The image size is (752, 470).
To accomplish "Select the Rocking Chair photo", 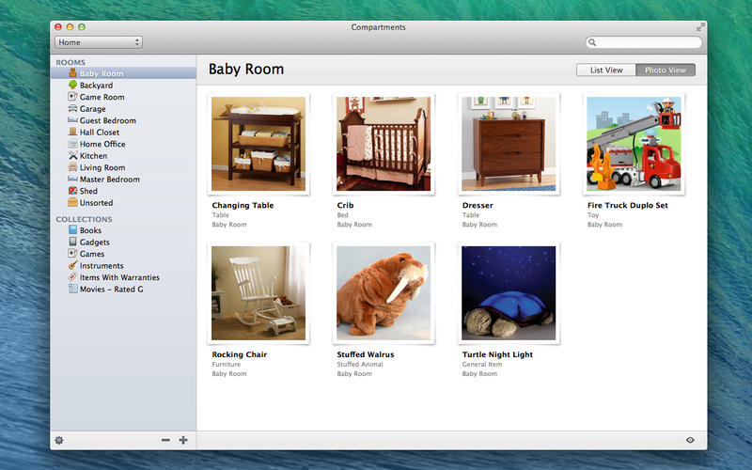I will coord(258,293).
